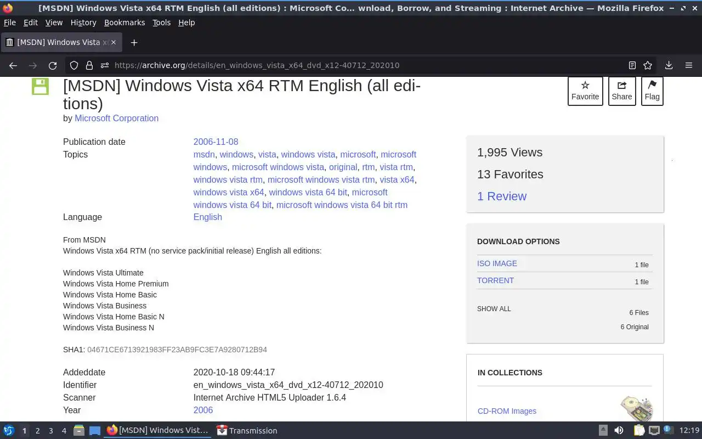Open the History menu
This screenshot has width=702, height=439.
[83, 22]
